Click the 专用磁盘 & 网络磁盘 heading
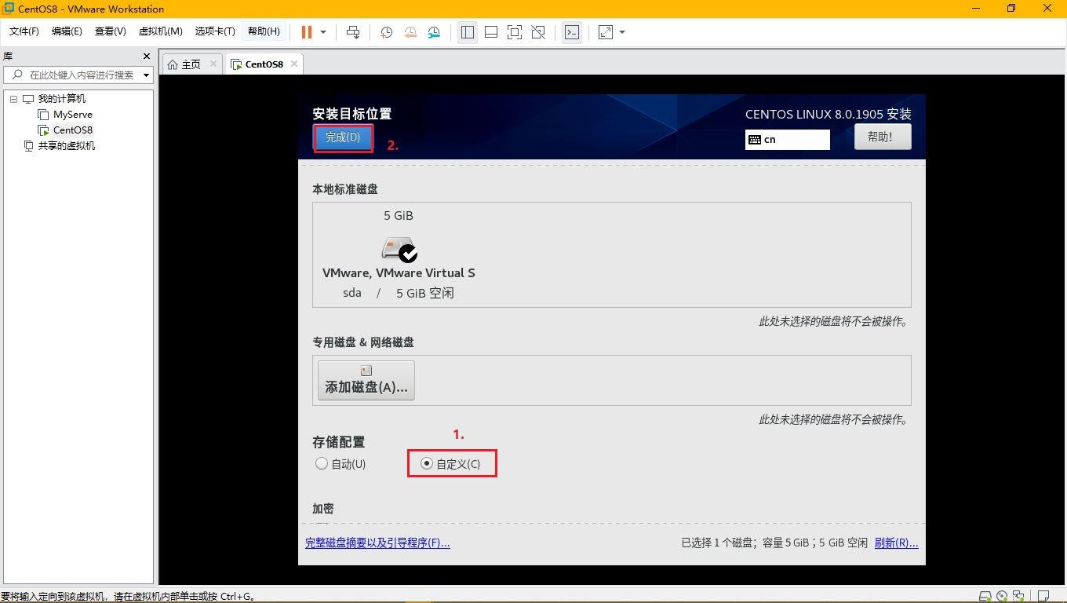 tap(363, 342)
